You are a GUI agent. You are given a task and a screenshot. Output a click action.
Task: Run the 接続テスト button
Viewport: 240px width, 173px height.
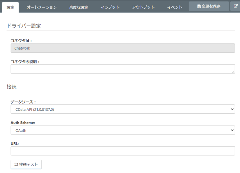pos(26,165)
